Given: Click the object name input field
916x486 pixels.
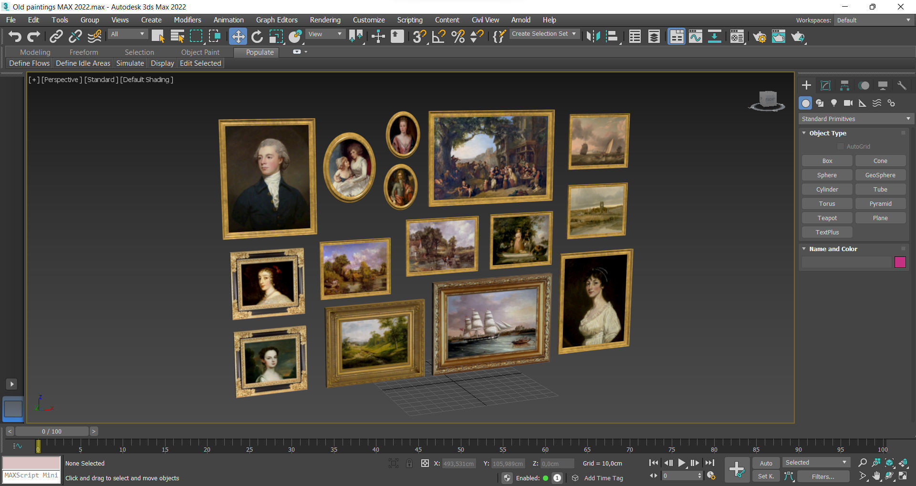Looking at the screenshot, I should click(x=846, y=262).
